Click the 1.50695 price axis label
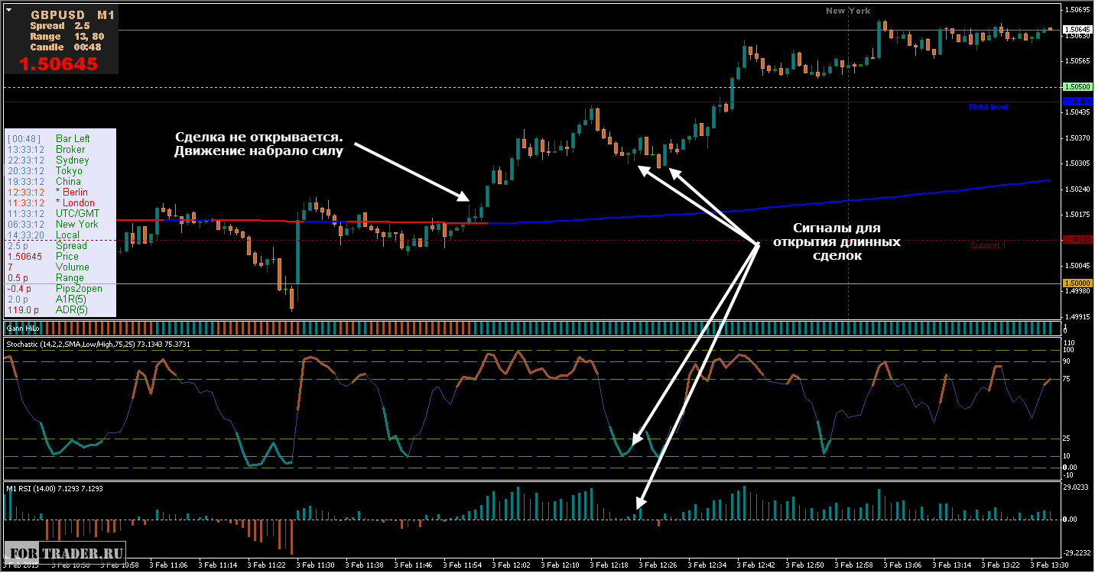Image resolution: width=1095 pixels, height=573 pixels. click(1077, 11)
